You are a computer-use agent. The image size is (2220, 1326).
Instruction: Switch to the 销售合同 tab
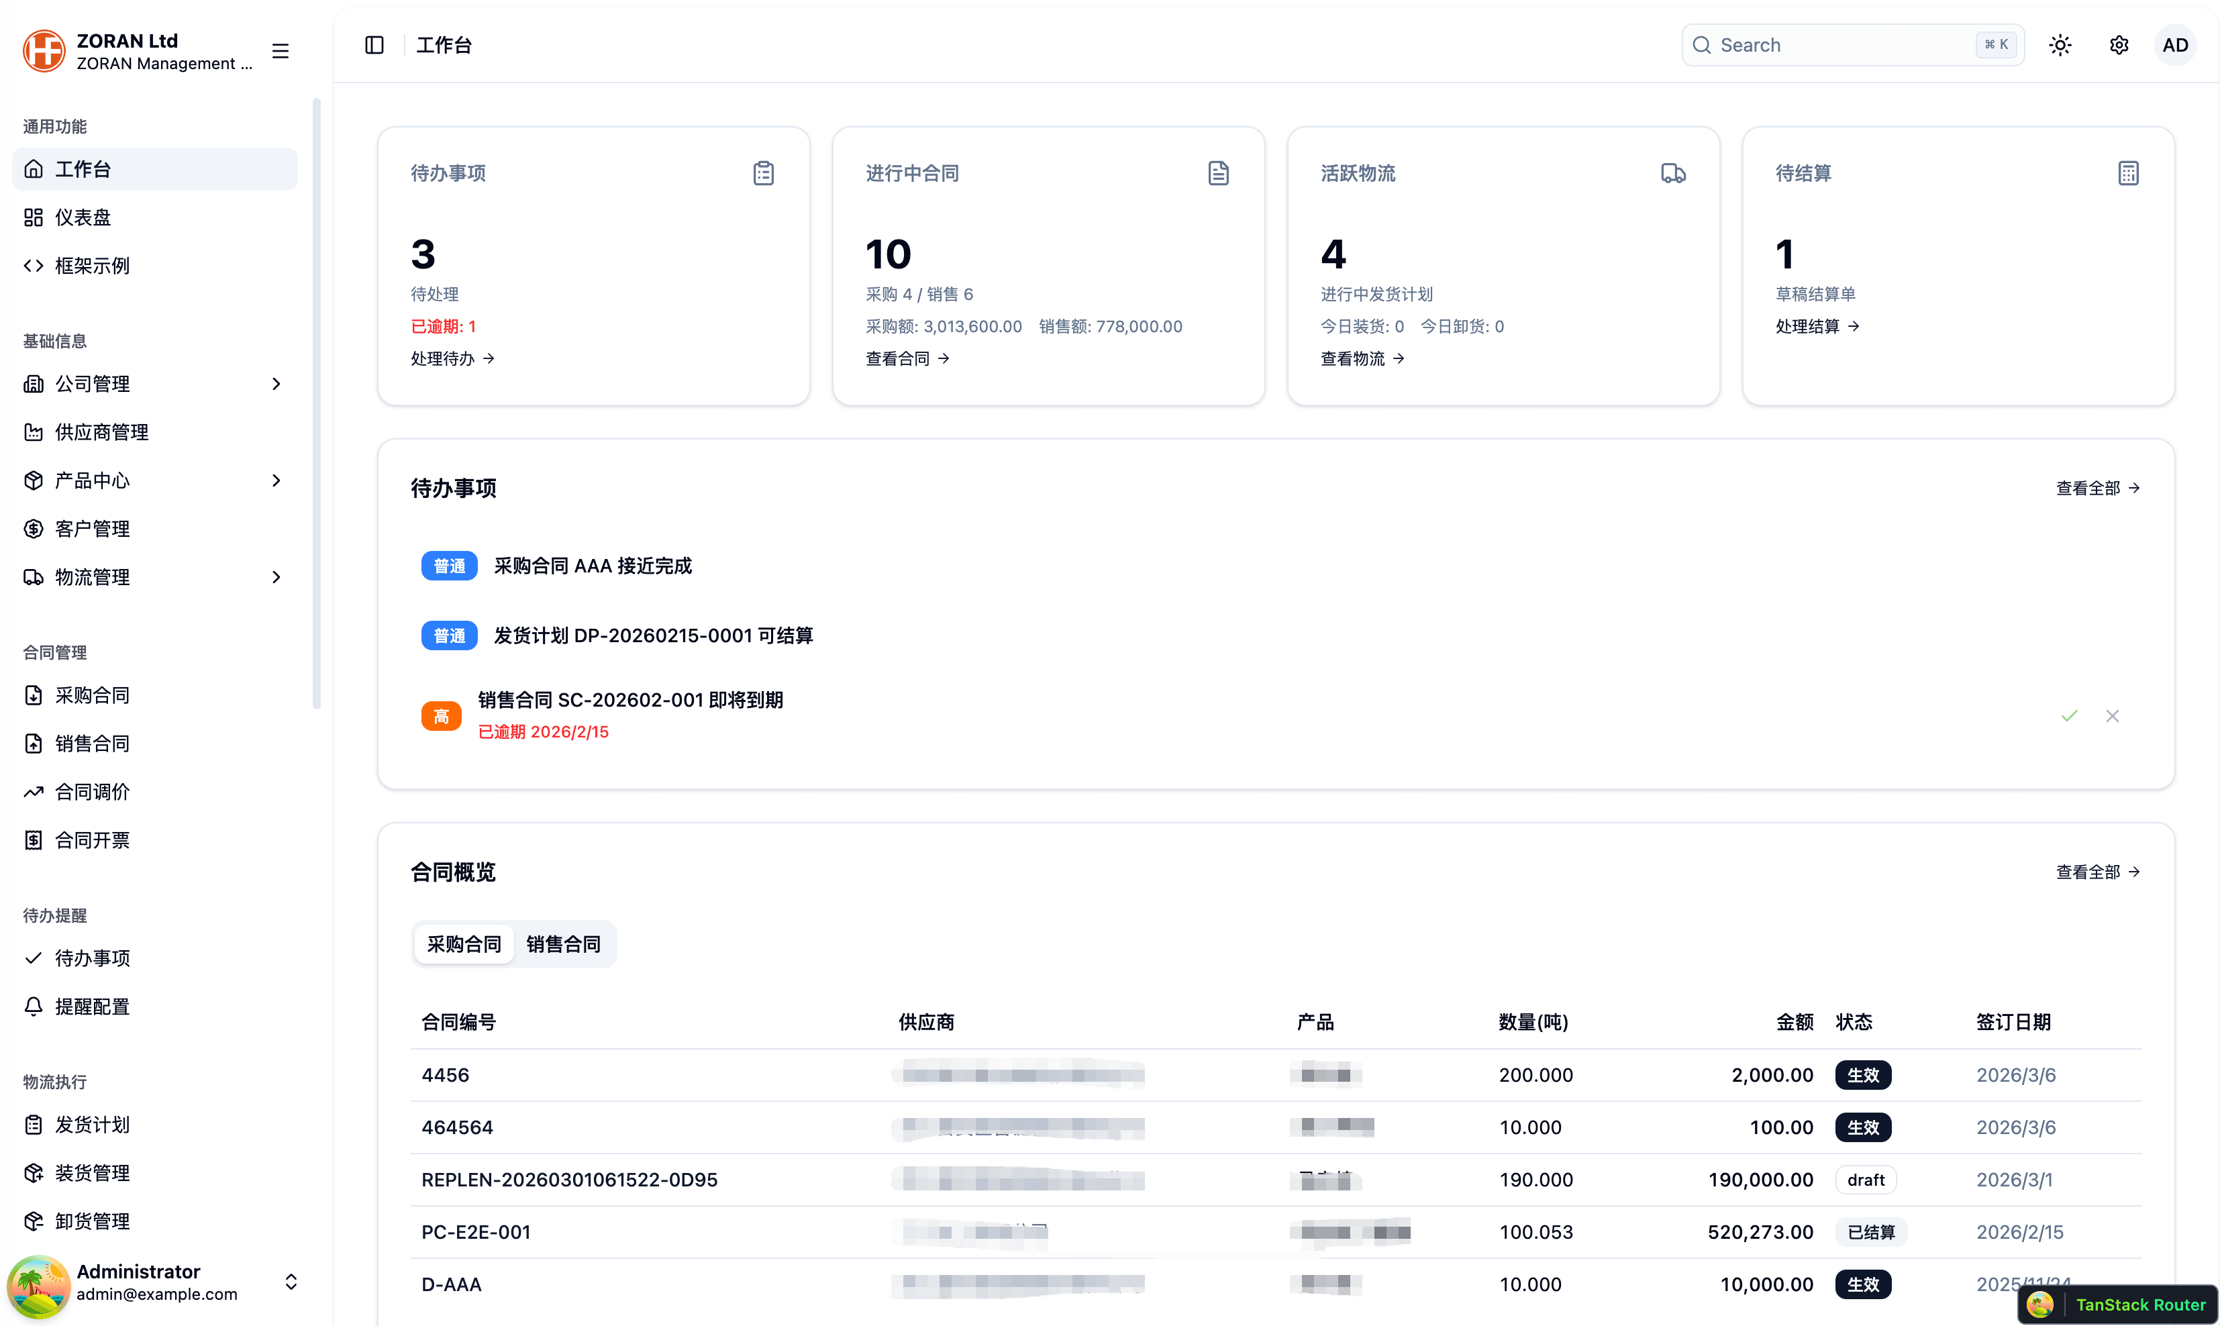tap(563, 943)
